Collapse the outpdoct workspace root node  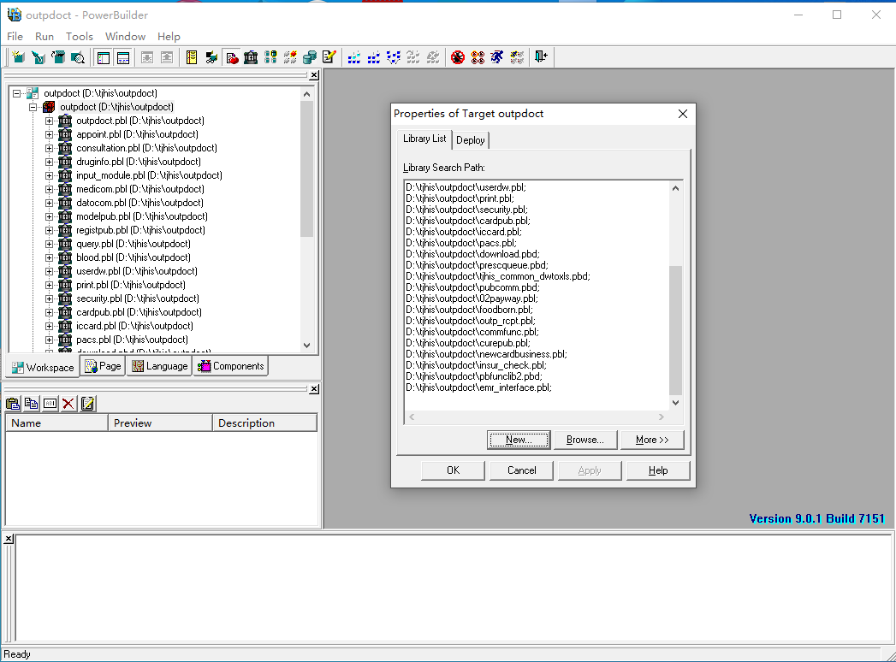[17, 93]
